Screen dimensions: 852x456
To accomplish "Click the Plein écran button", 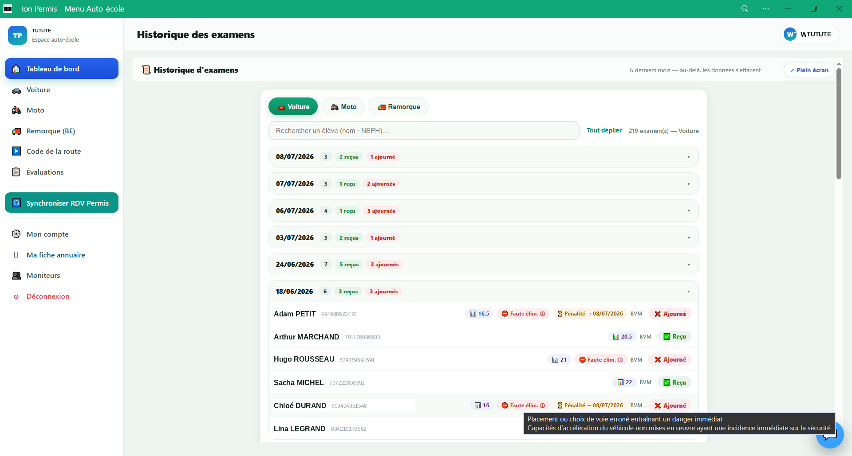I will tap(809, 70).
